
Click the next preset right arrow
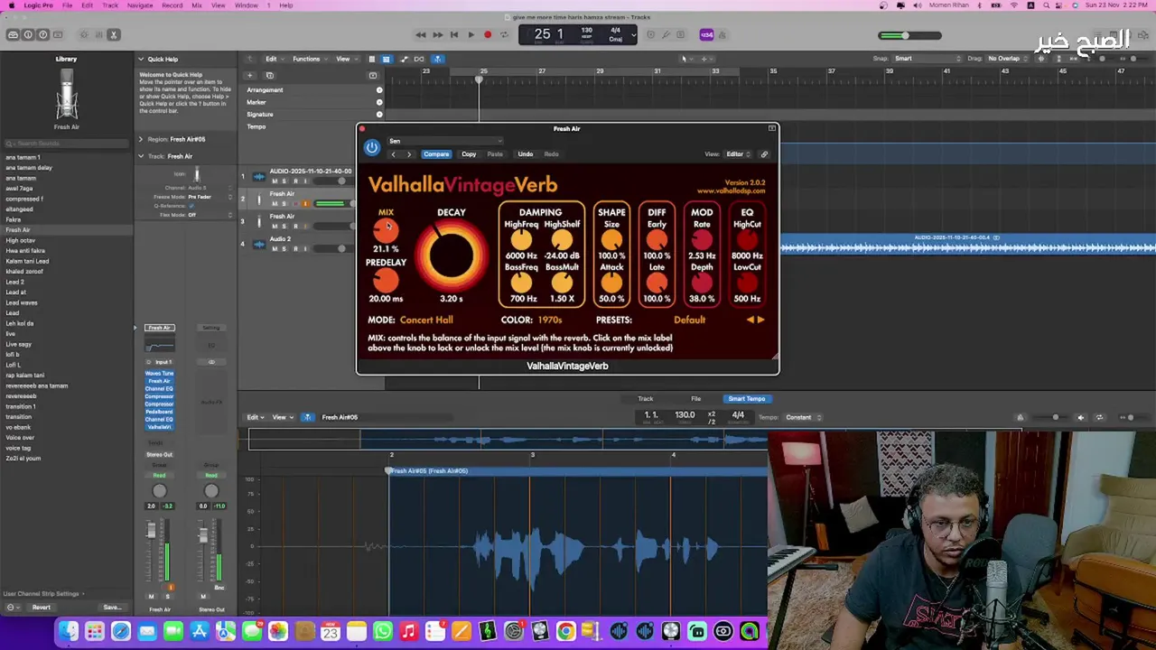[x=760, y=320]
